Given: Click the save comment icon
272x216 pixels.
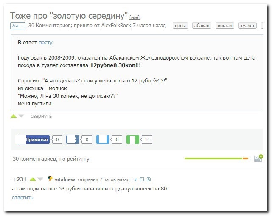Looking at the screenshot, I should tap(149, 179).
